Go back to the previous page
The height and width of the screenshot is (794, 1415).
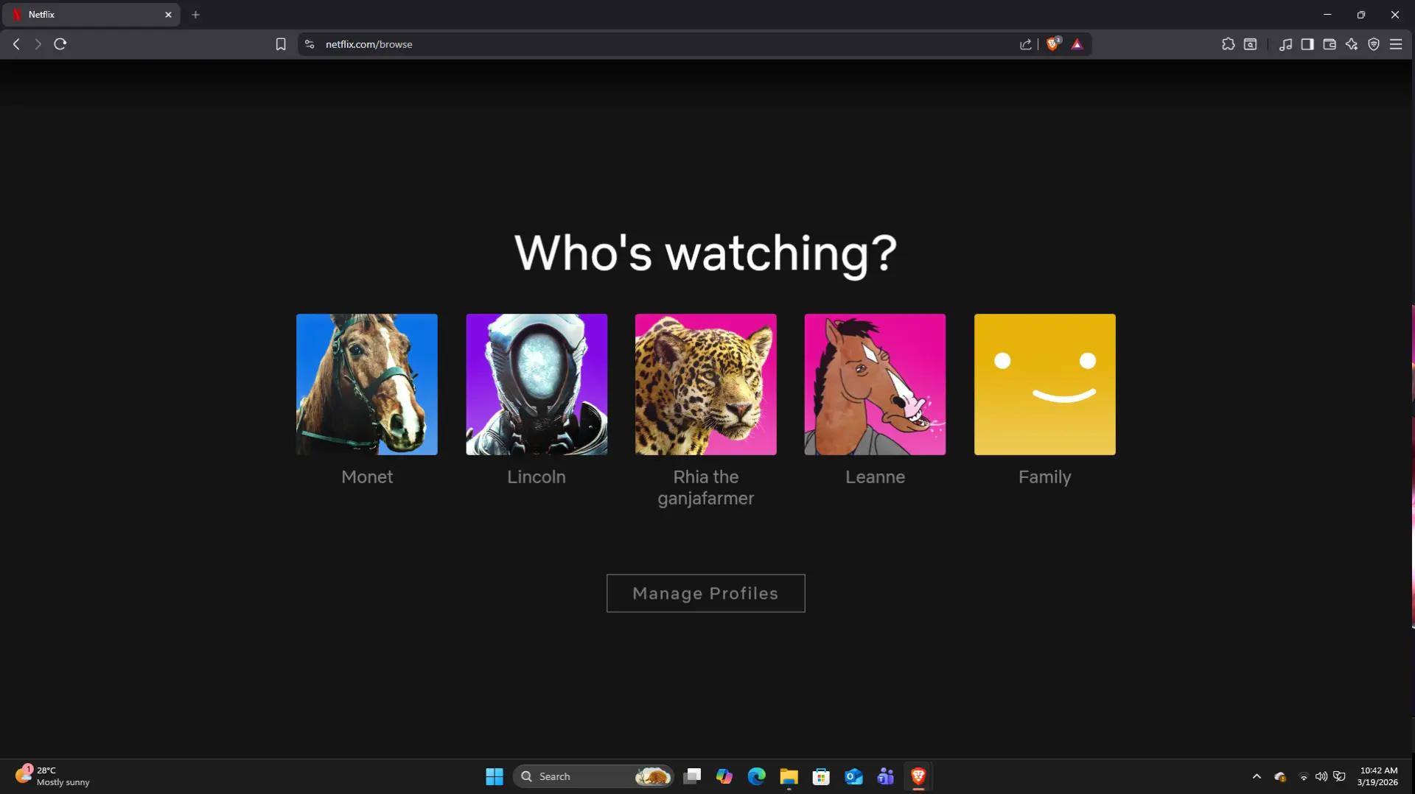click(x=16, y=44)
